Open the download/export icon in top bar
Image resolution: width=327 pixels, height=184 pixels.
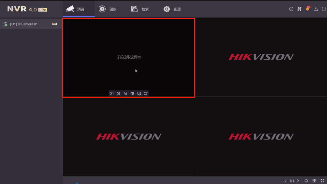(316, 9)
